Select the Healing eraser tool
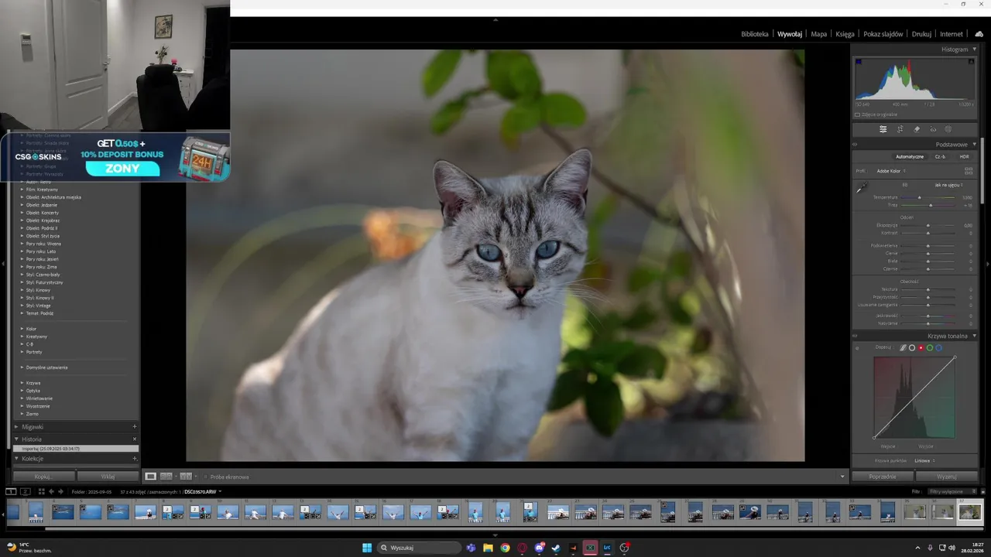The width and height of the screenshot is (991, 557). tap(917, 129)
